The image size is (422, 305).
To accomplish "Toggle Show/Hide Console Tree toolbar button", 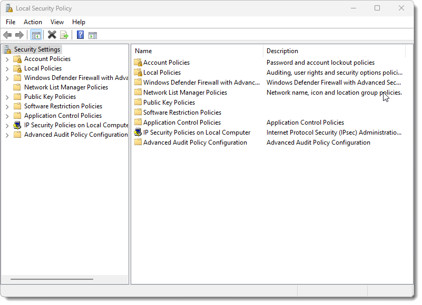I will (36, 35).
